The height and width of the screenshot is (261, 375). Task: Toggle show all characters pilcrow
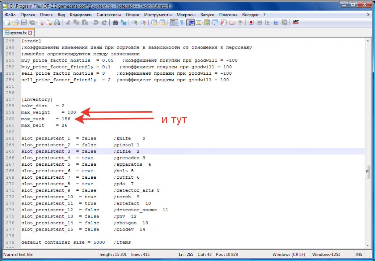pyautogui.click(x=182, y=23)
